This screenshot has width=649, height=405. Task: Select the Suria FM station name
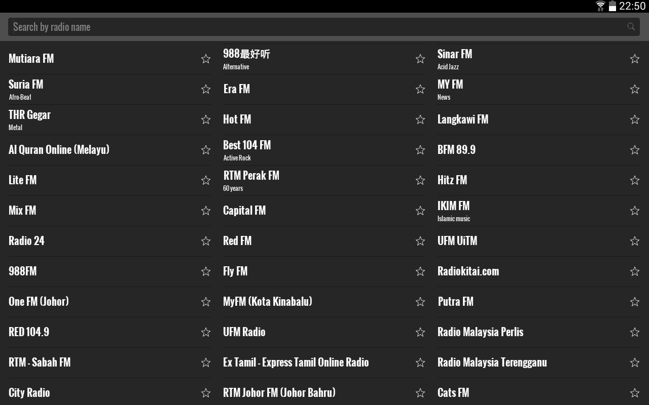26,85
